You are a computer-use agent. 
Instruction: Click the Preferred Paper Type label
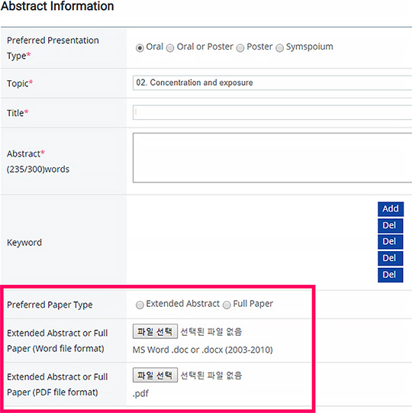point(50,305)
